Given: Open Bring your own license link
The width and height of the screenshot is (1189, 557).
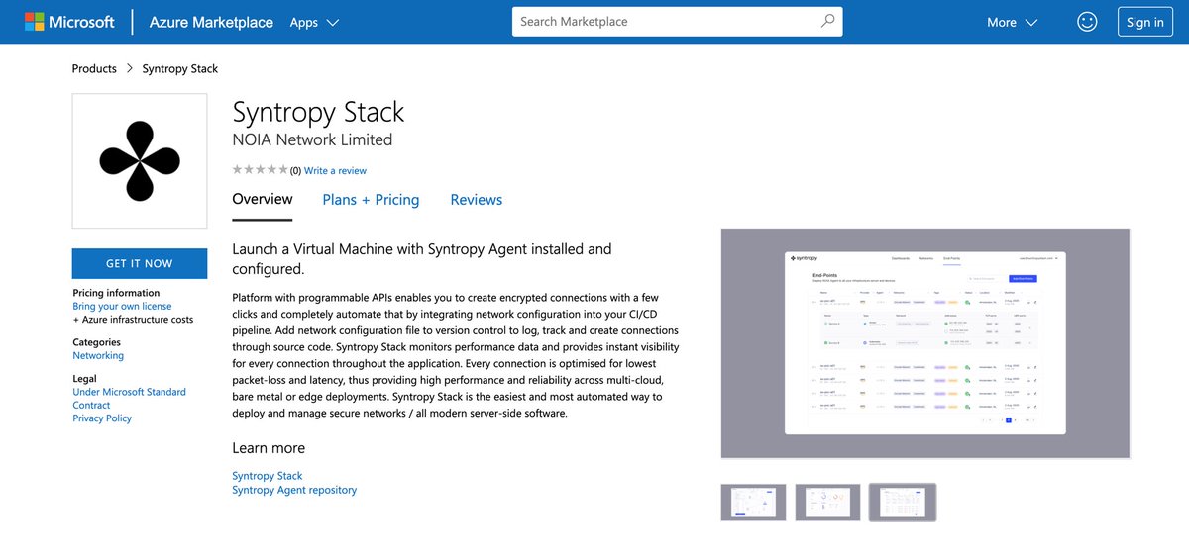Looking at the screenshot, I should pyautogui.click(x=122, y=306).
